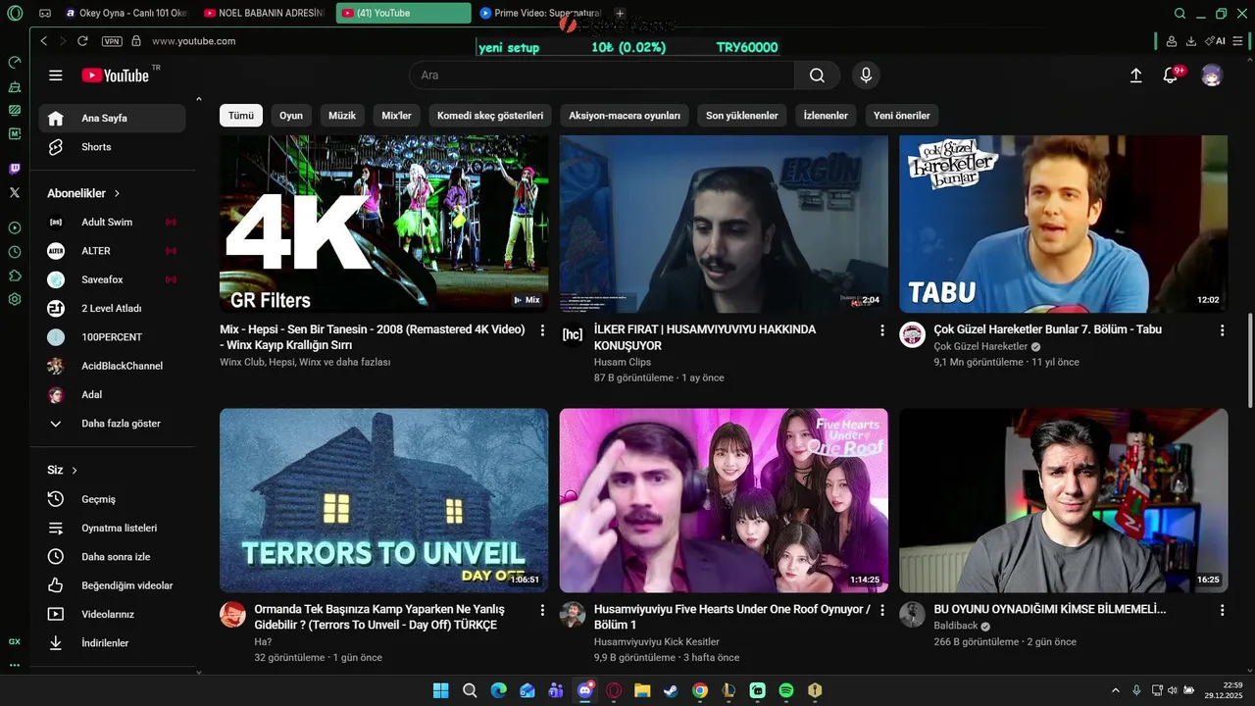The image size is (1255, 706).
Task: Open Spotify from the taskbar
Action: click(x=785, y=690)
